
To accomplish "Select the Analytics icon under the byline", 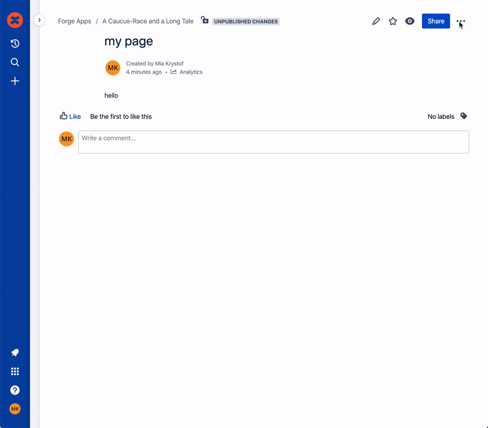I will (175, 72).
